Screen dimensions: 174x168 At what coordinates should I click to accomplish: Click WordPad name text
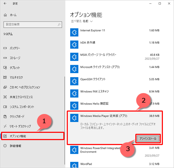[86, 164]
